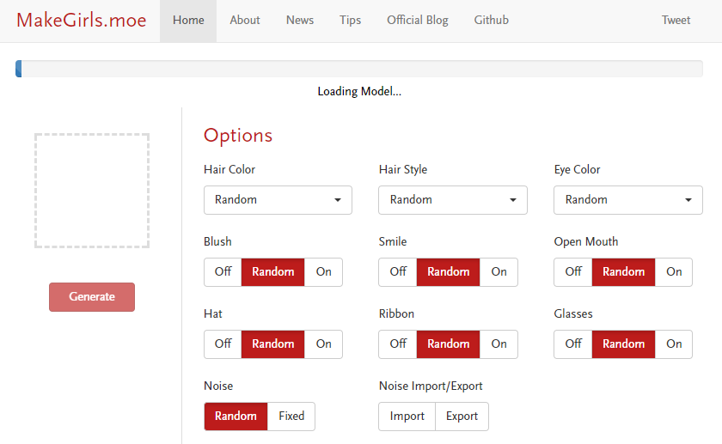Click the Eye Color dropdown arrow
The height and width of the screenshot is (444, 722).
pos(688,200)
